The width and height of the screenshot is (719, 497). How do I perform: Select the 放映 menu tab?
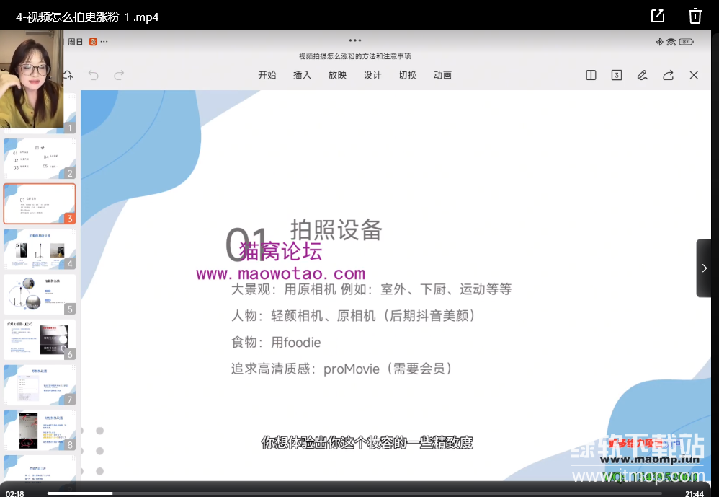pos(337,75)
